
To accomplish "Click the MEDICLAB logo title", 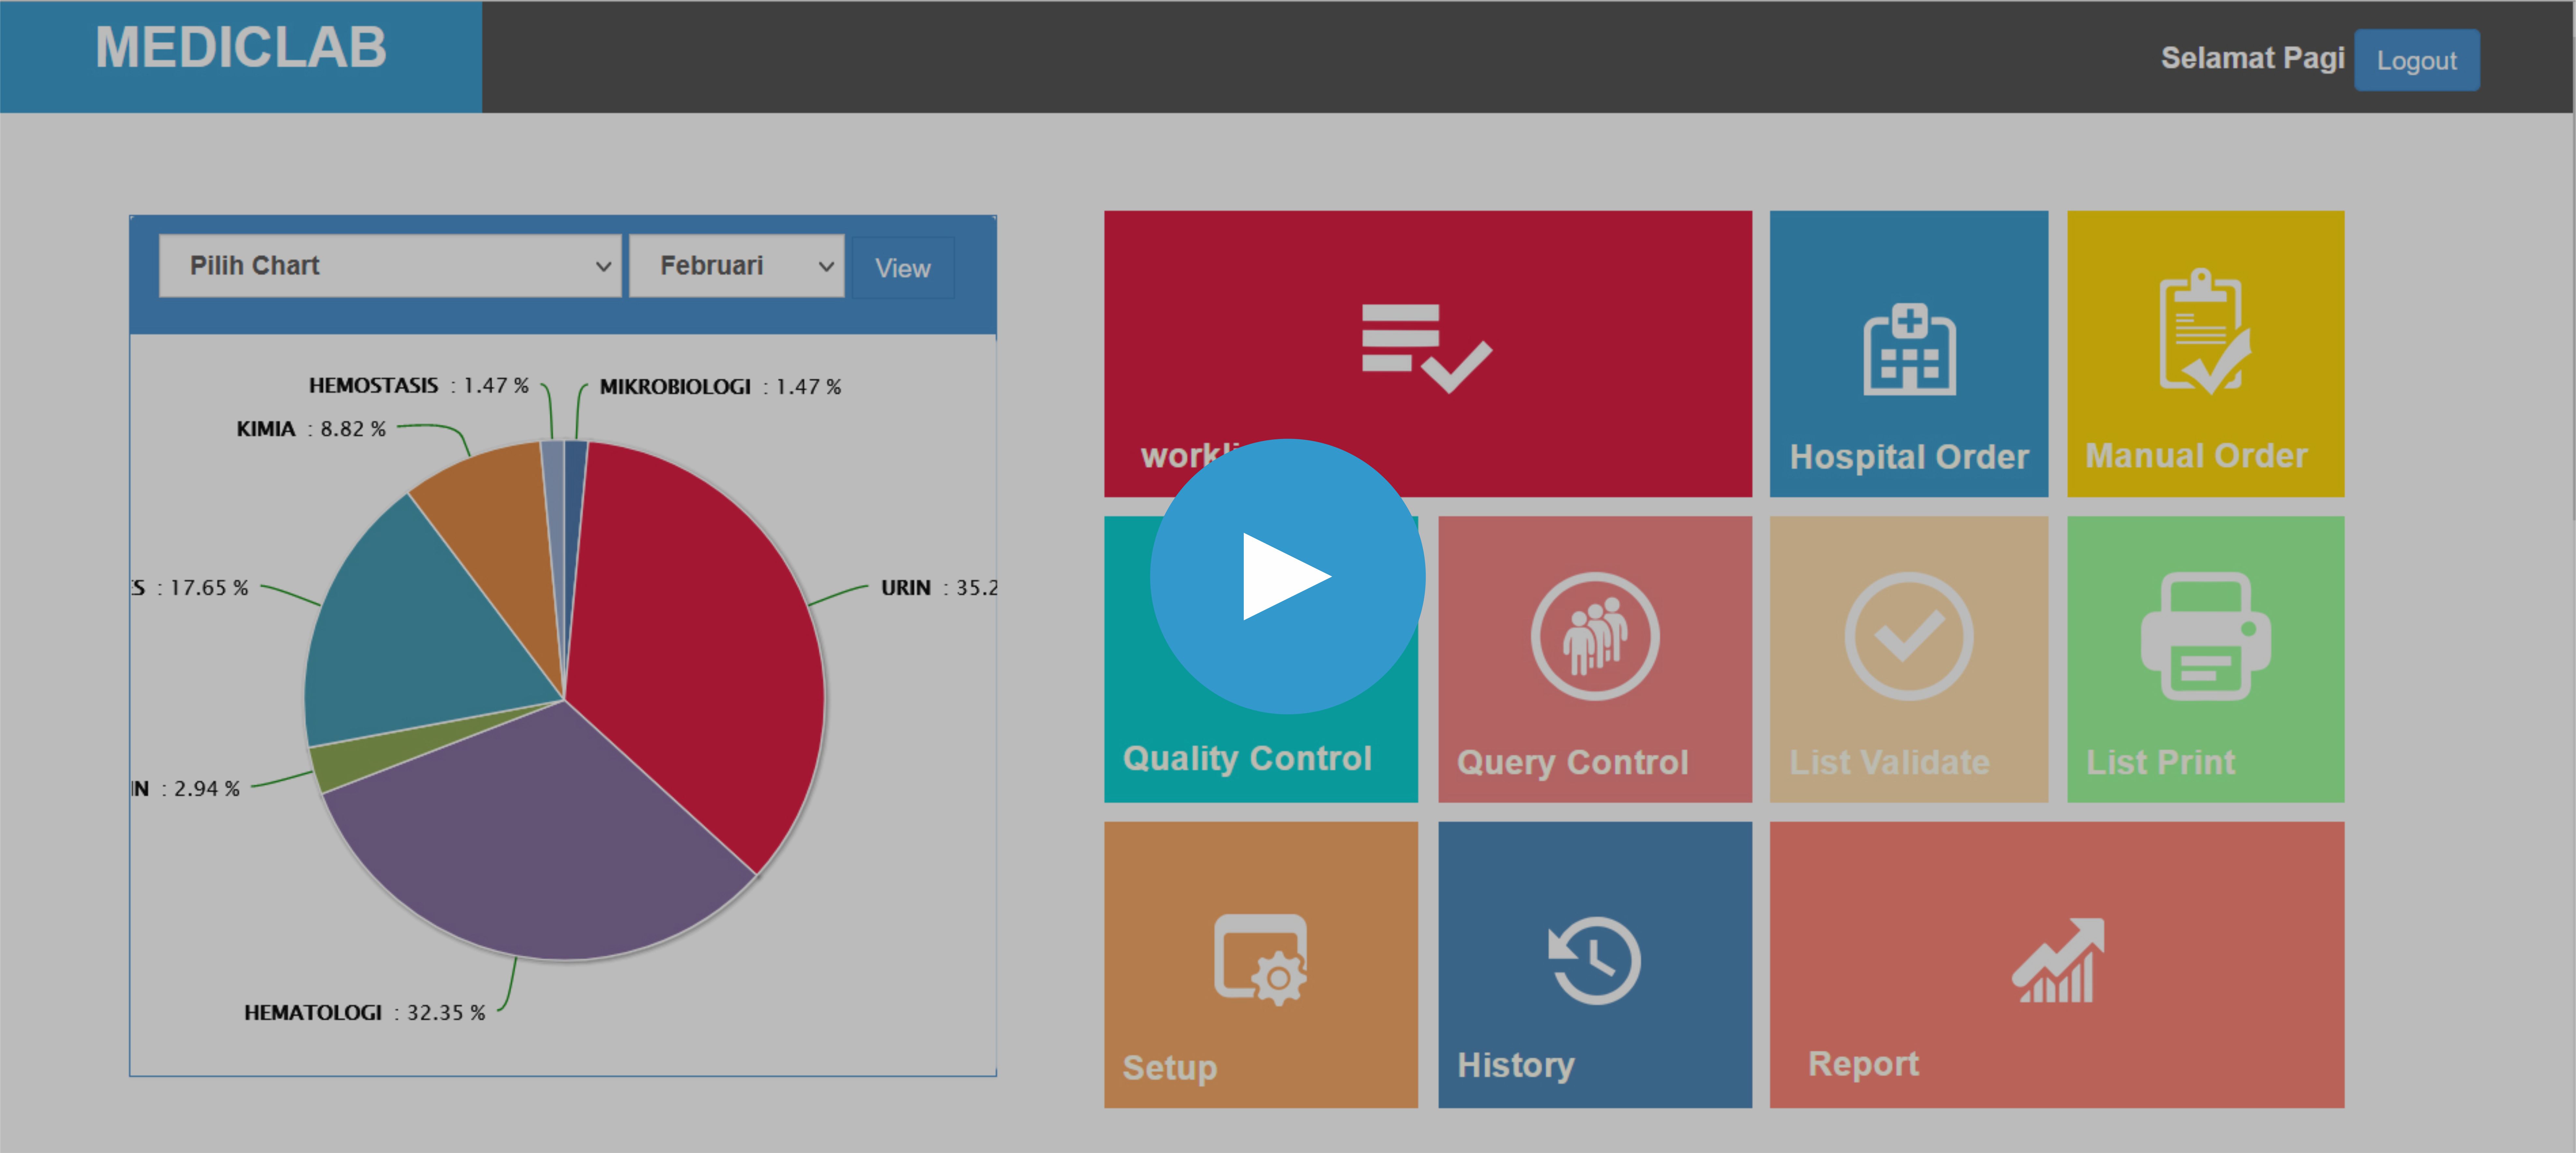I will (x=240, y=48).
